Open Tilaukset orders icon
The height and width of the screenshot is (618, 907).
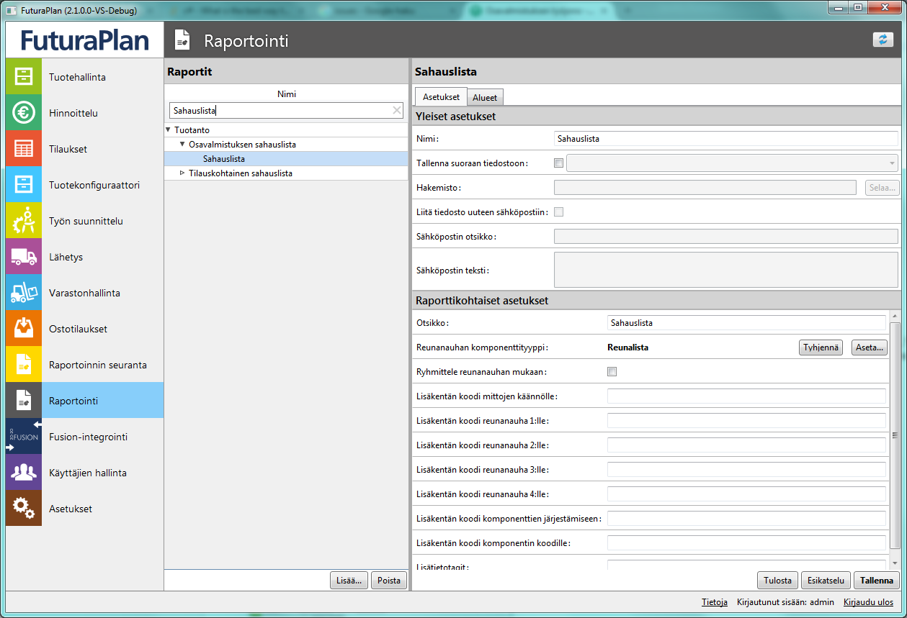(24, 148)
